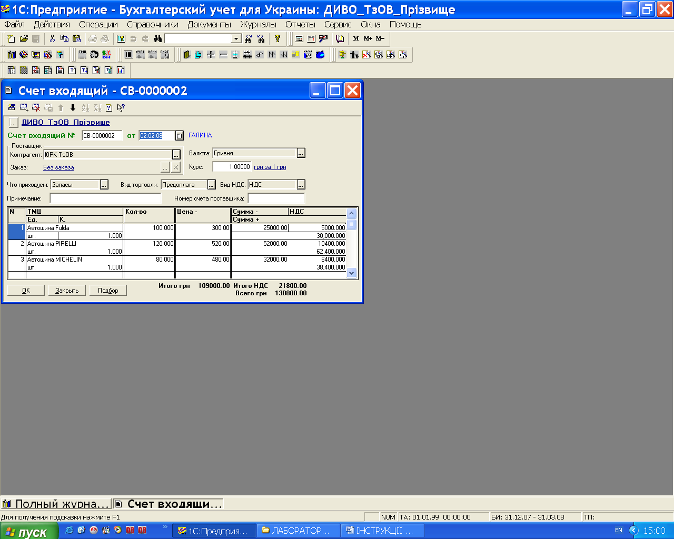Image resolution: width=674 pixels, height=539 pixels.
Task: Click the small button left of ДИВО ТзОВ link
Action: coord(14,122)
